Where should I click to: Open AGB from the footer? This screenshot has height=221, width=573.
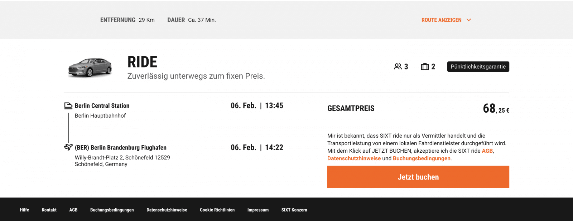tap(73, 210)
